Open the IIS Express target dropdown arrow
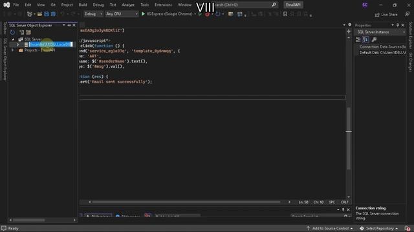The height and width of the screenshot is (232, 414). tap(195, 14)
